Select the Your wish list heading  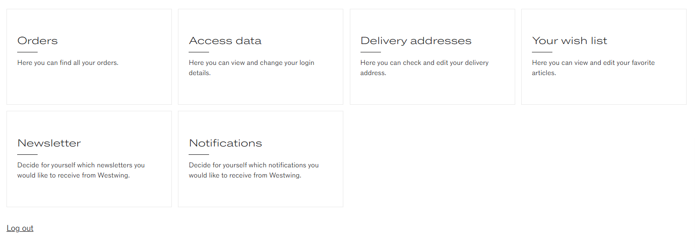point(570,41)
